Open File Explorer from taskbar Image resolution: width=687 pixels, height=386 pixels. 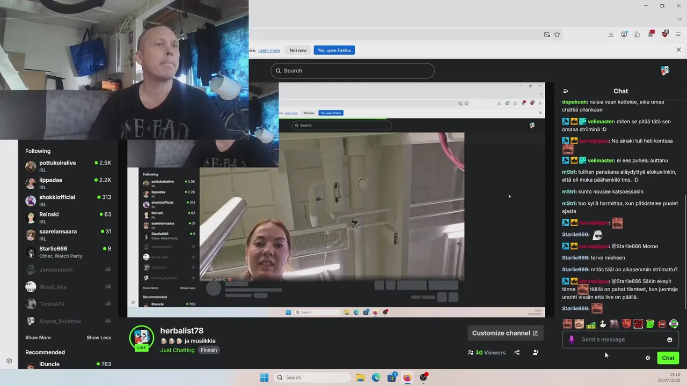[360, 377]
